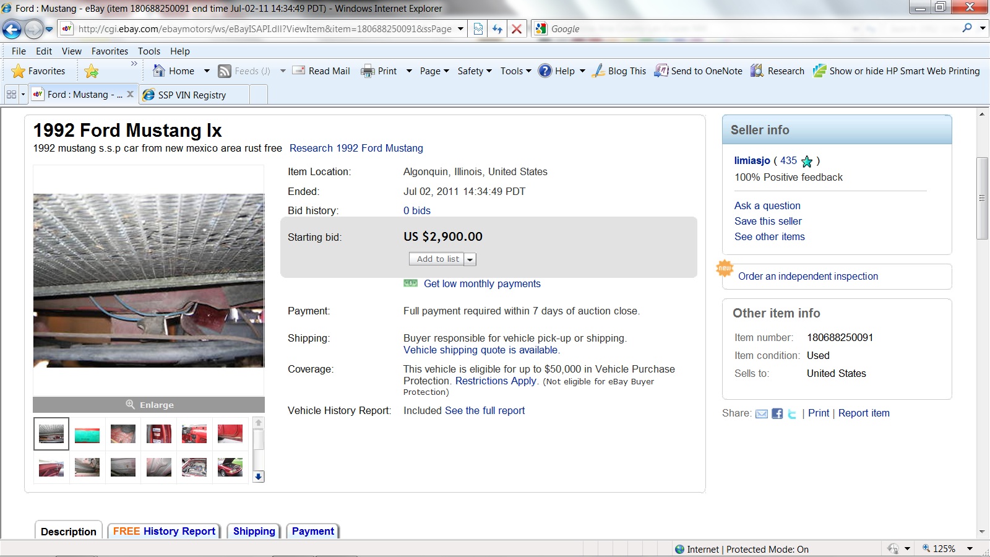This screenshot has width=990, height=557.
Task: Click Ask a question link
Action: pyautogui.click(x=767, y=205)
